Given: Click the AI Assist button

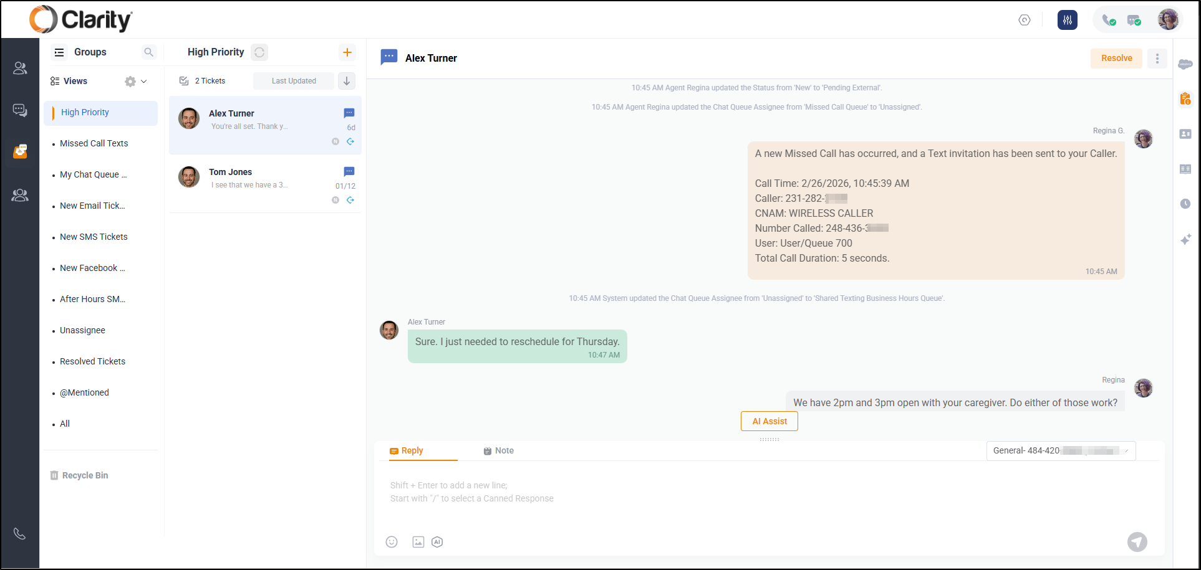Looking at the screenshot, I should click(x=769, y=421).
